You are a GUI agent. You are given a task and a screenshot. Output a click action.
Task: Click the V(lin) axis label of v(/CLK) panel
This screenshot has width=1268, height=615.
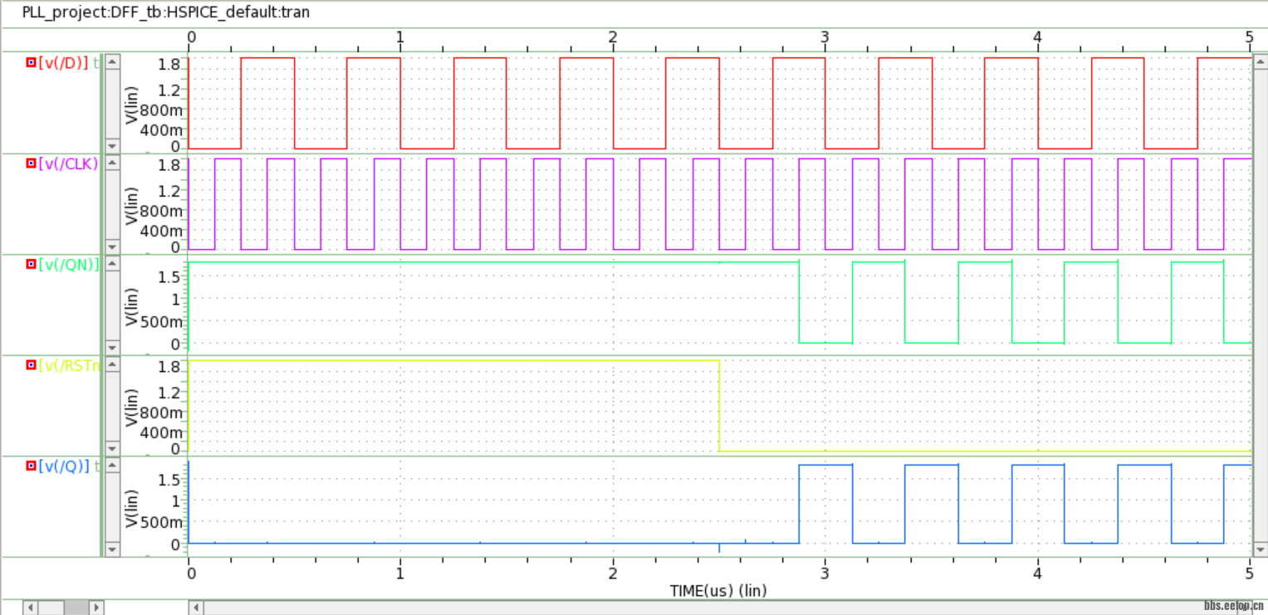(x=131, y=205)
